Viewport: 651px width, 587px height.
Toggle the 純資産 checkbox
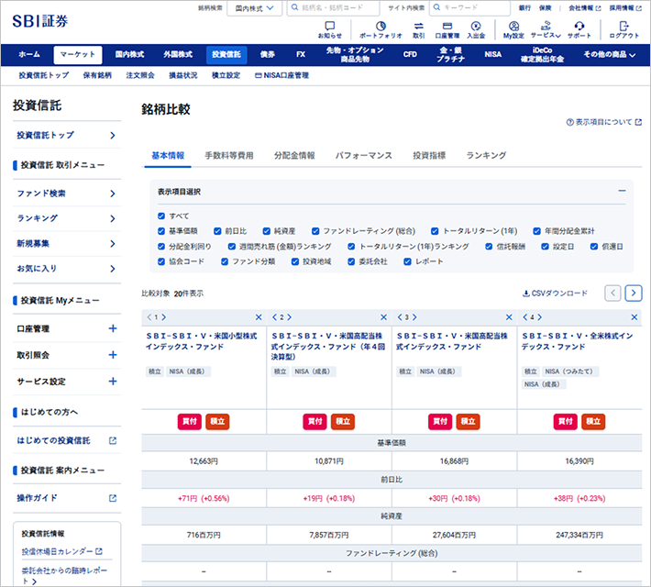click(265, 231)
